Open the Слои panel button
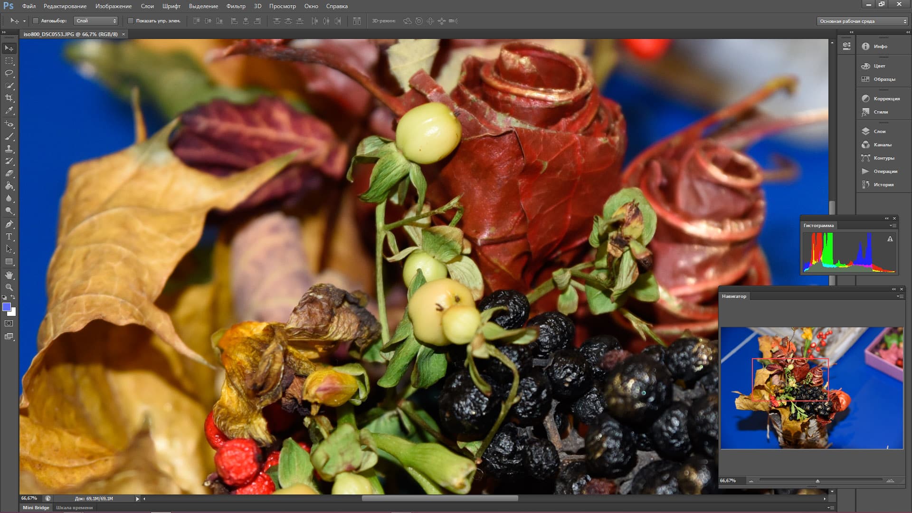Image resolution: width=912 pixels, height=513 pixels. coord(879,132)
